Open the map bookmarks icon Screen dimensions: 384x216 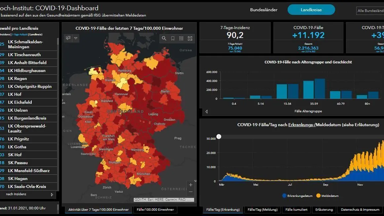pos(173,38)
